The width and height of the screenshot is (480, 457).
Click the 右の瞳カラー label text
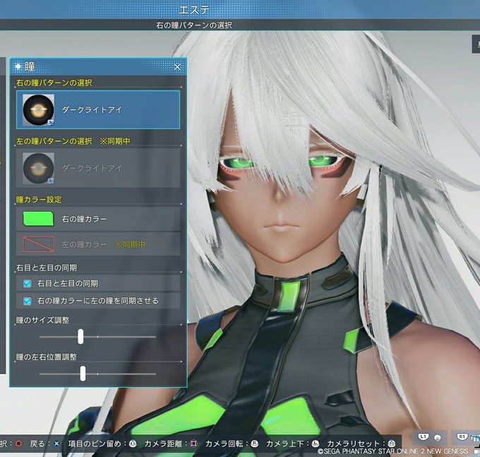click(x=84, y=219)
